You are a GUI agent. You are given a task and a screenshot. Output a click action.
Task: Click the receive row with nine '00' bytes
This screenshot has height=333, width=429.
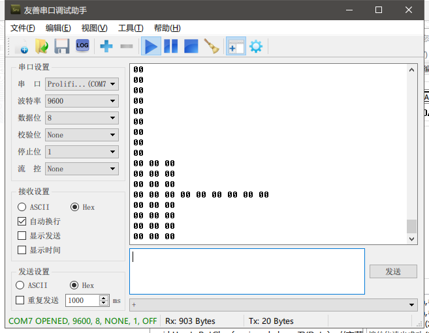pyautogui.click(x=201, y=195)
